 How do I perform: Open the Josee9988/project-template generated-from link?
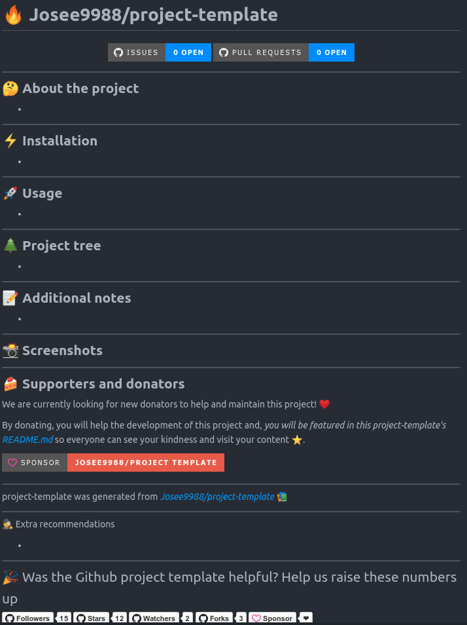pyautogui.click(x=217, y=497)
